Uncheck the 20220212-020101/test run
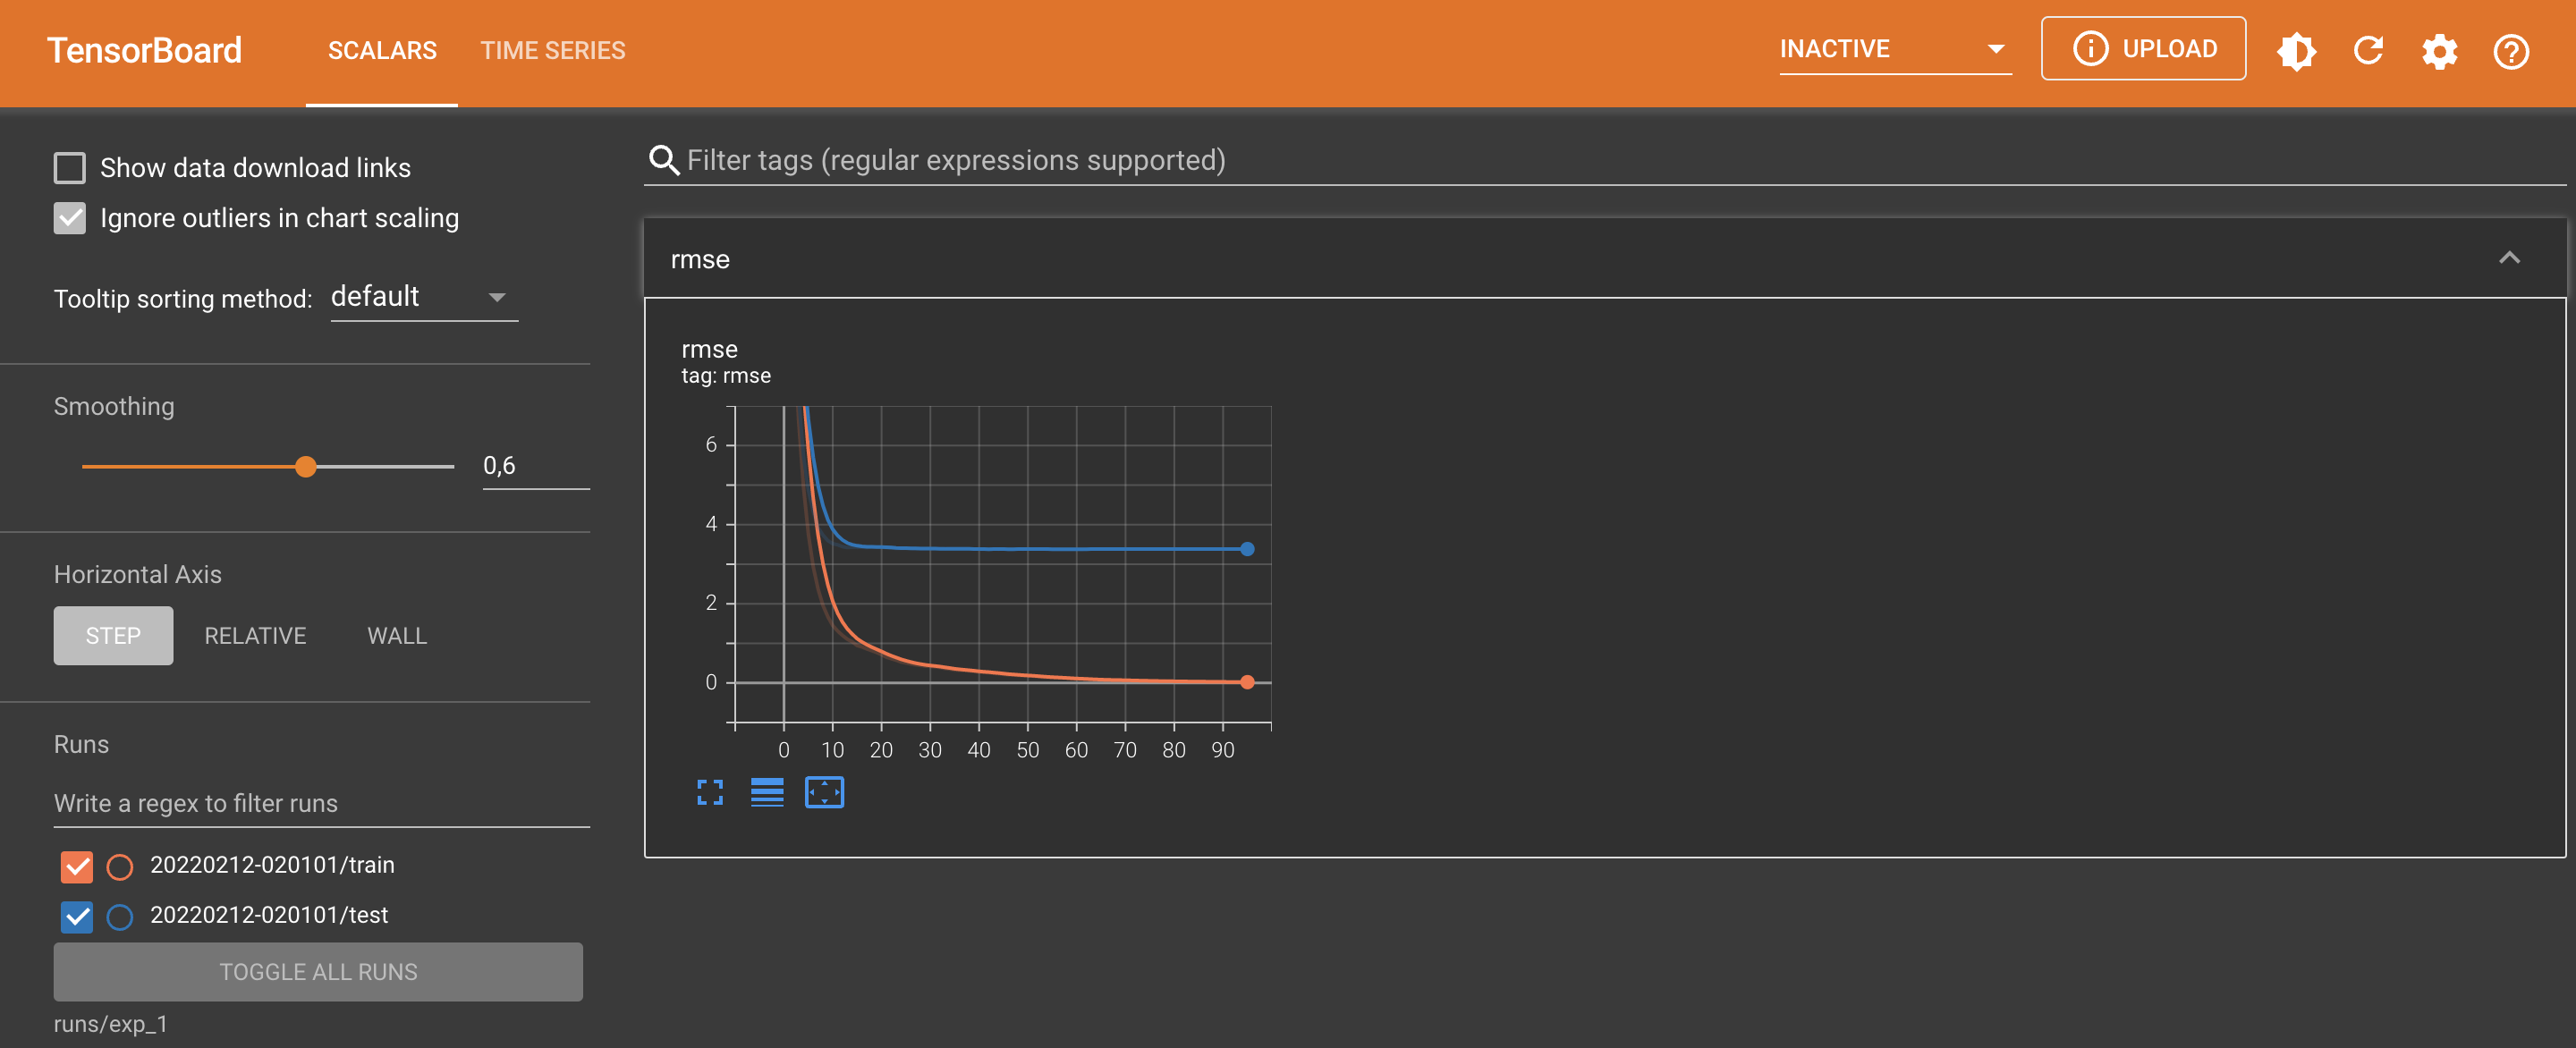This screenshot has width=2576, height=1048. point(75,916)
